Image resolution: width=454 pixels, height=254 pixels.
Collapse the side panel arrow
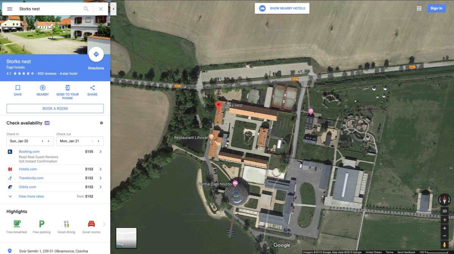tap(113, 9)
